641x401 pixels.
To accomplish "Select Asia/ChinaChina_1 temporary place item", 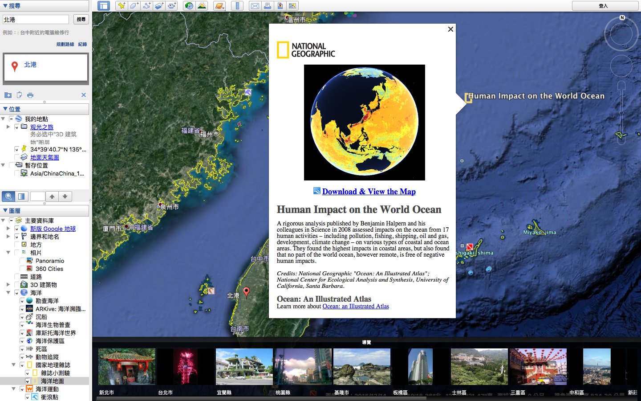I will (45, 173).
